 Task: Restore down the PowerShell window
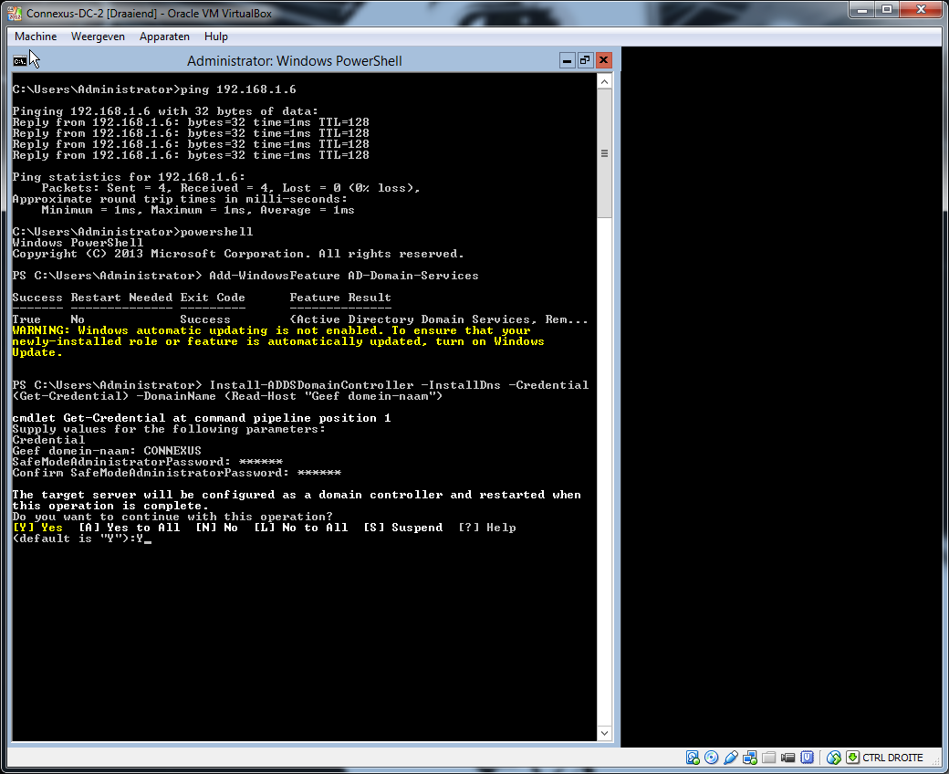pyautogui.click(x=585, y=60)
